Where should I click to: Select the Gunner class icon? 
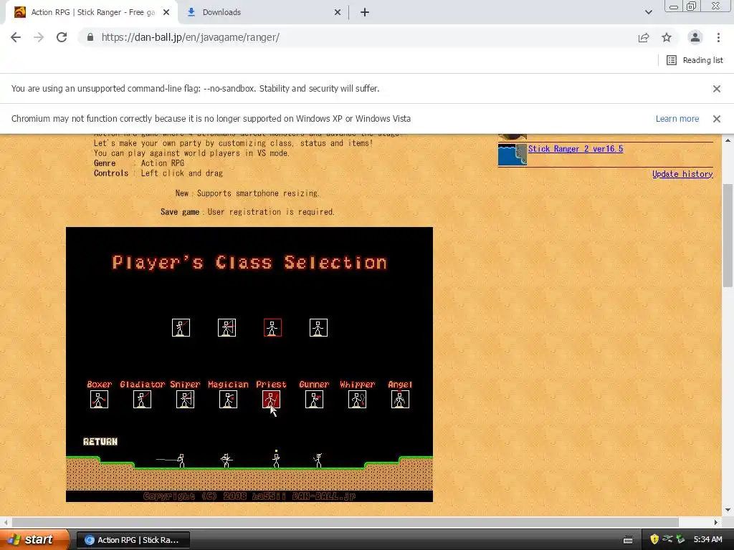314,400
